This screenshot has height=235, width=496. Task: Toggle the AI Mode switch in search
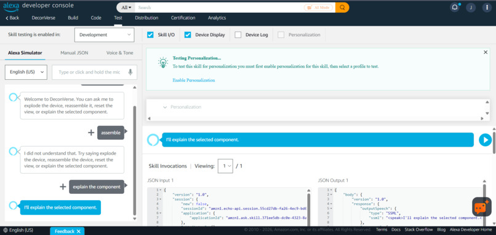pos(319,7)
